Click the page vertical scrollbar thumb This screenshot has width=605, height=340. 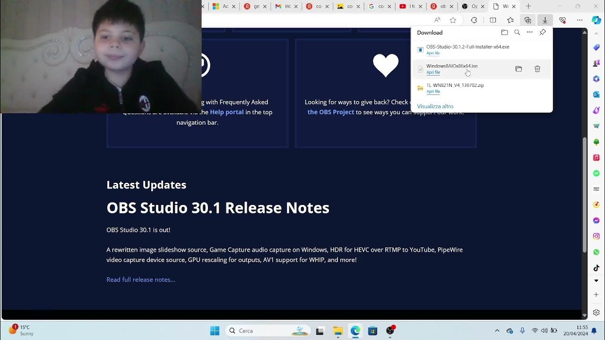tap(585, 195)
